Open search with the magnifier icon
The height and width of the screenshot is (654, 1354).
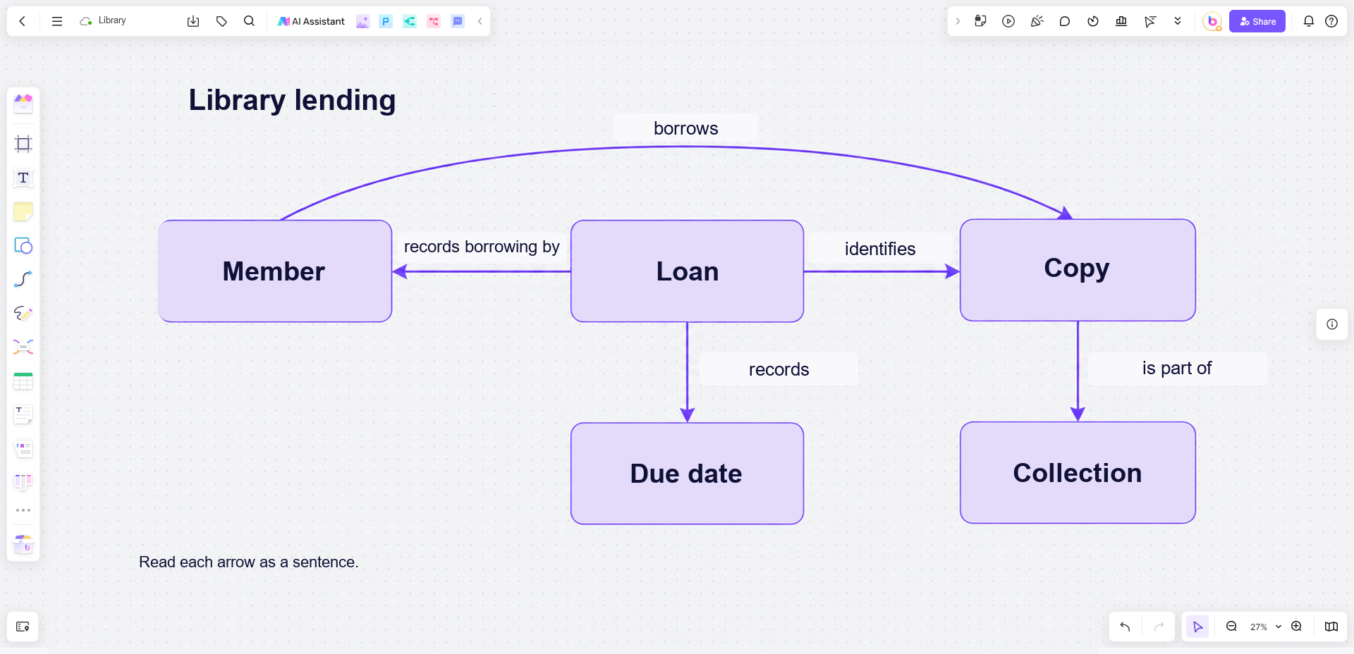249,21
